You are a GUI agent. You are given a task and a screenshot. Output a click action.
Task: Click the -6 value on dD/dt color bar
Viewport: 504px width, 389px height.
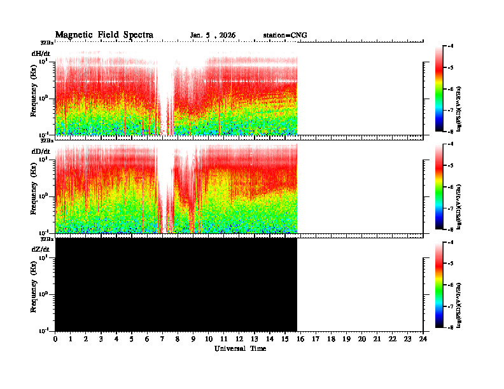pyautogui.click(x=451, y=187)
